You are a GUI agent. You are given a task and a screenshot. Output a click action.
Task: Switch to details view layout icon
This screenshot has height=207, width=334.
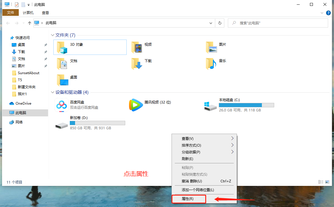(321, 182)
